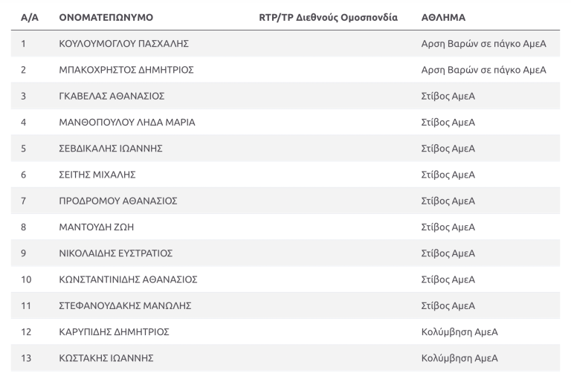Click the name ΚΩΝΣΤΑΝΤΙΝΙΔΗΣ ΑΘΑΝΑΣΙΟΣ
Screen dimensions: 571x373
[x=128, y=279]
